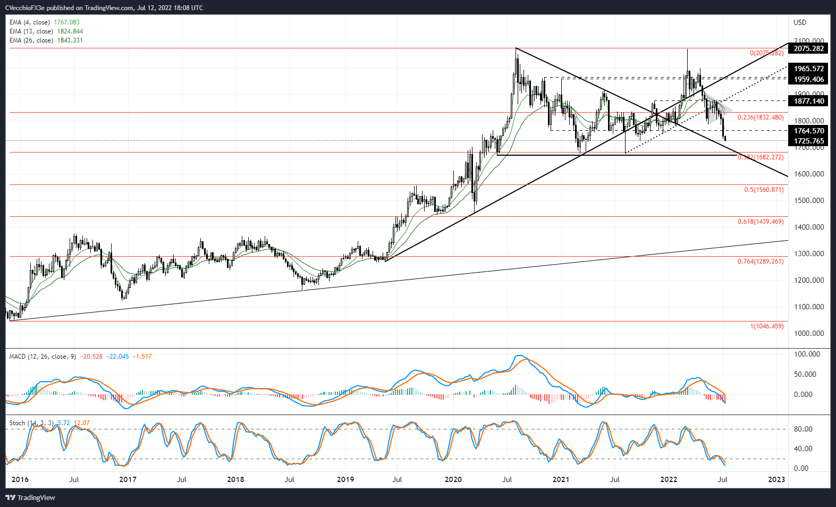
Task: Select the 0.764(1289.261) Fibonacci label
Action: point(761,261)
